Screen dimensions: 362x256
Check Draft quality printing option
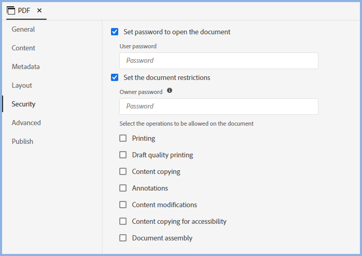123,155
